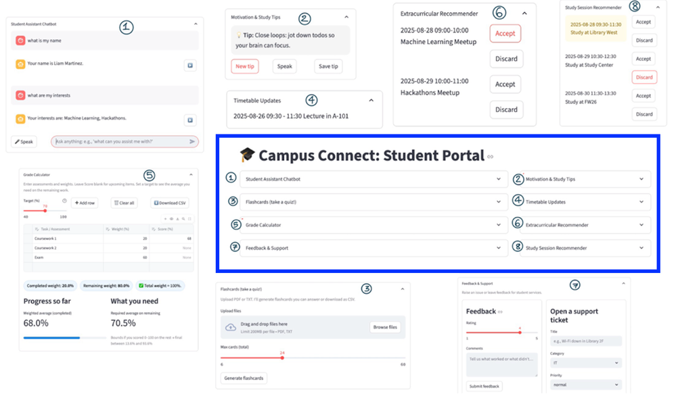Toggle column visibility eye icon in grade table
This screenshot has height=400, width=676.
click(x=171, y=219)
